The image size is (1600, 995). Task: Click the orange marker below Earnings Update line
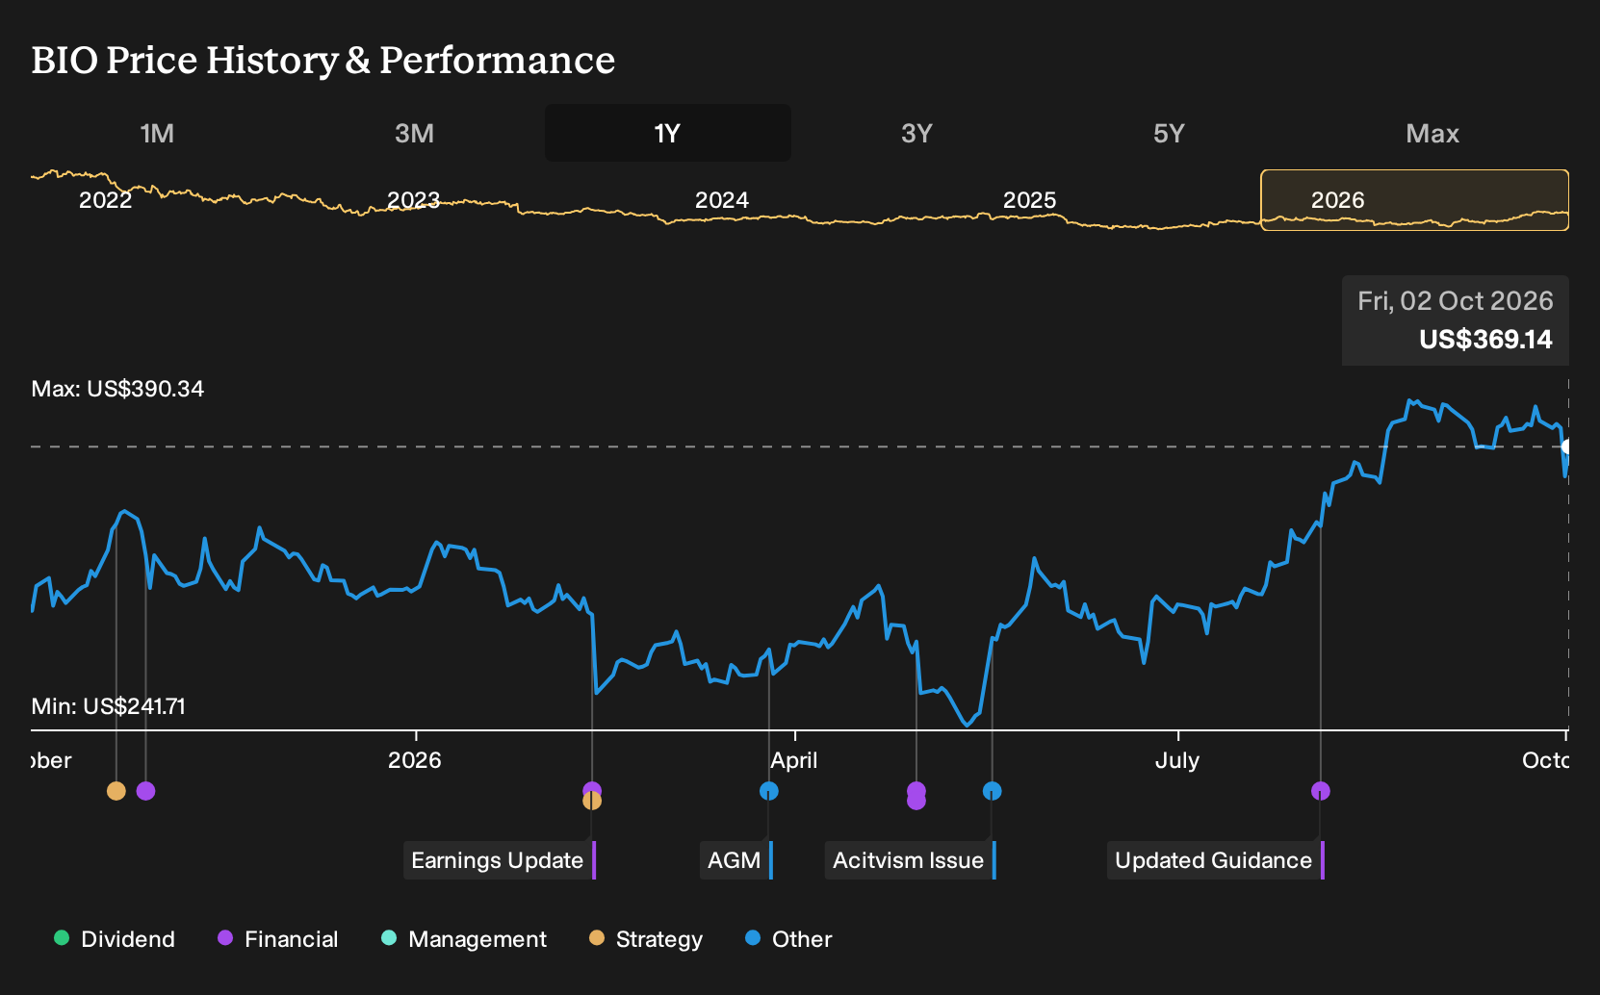[x=592, y=801]
